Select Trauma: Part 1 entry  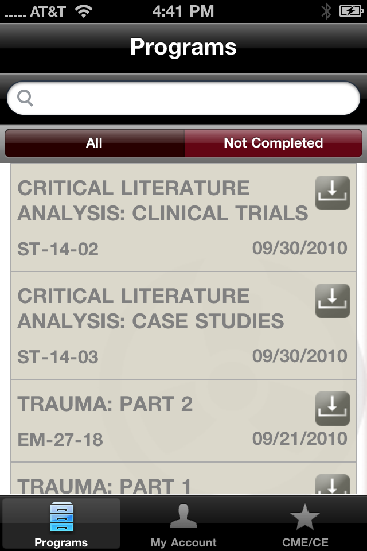[104, 486]
